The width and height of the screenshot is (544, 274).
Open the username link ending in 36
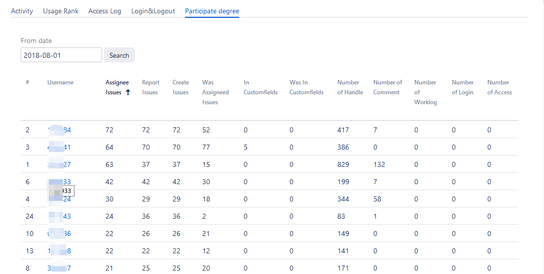click(x=59, y=234)
